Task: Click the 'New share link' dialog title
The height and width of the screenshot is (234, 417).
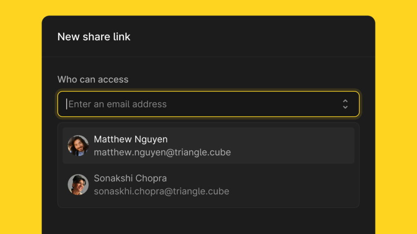Action: [94, 37]
